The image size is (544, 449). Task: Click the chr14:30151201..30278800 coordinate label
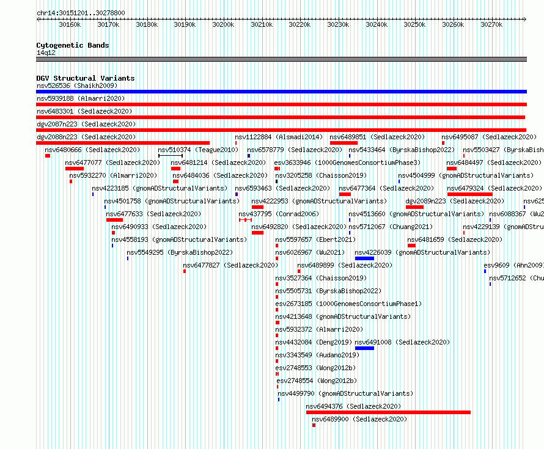point(81,13)
